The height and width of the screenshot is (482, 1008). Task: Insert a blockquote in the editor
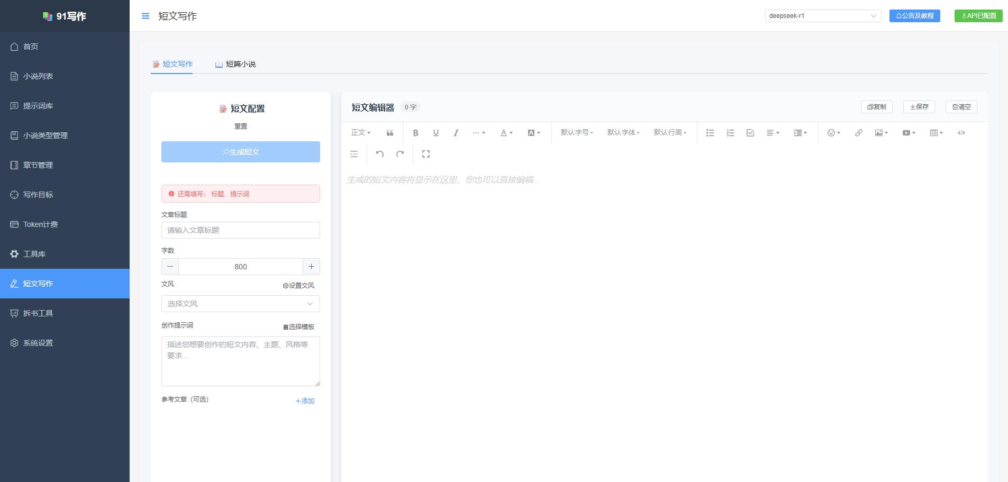click(x=390, y=133)
